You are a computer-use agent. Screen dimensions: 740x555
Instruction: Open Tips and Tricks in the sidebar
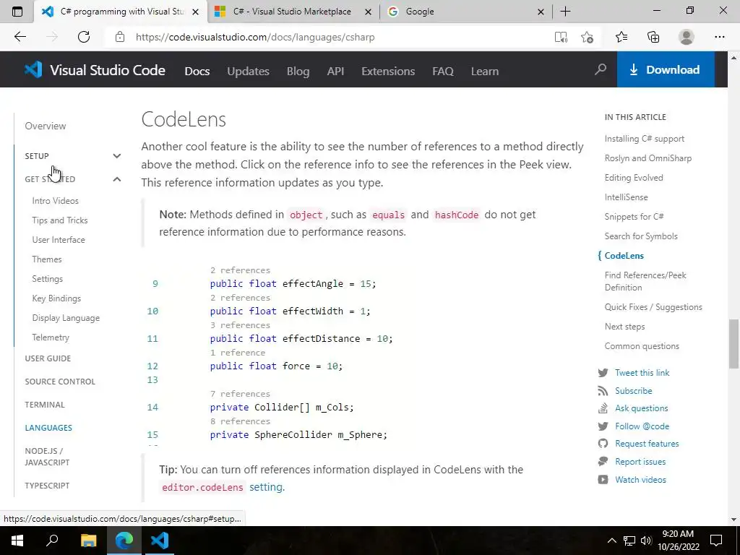60,220
